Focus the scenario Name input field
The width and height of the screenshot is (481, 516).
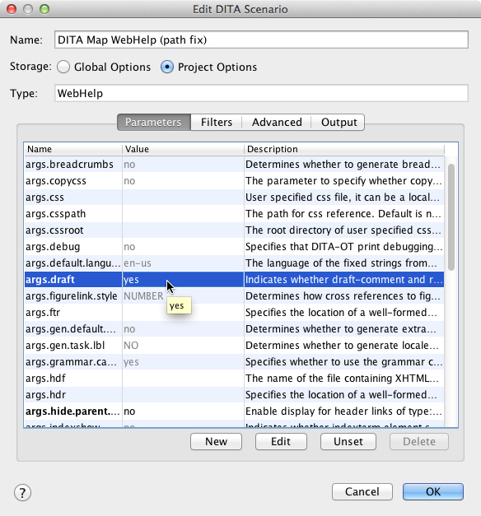point(261,40)
